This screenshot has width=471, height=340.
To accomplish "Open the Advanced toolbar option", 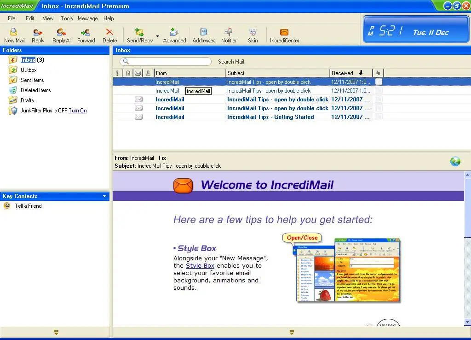I will [x=174, y=35].
